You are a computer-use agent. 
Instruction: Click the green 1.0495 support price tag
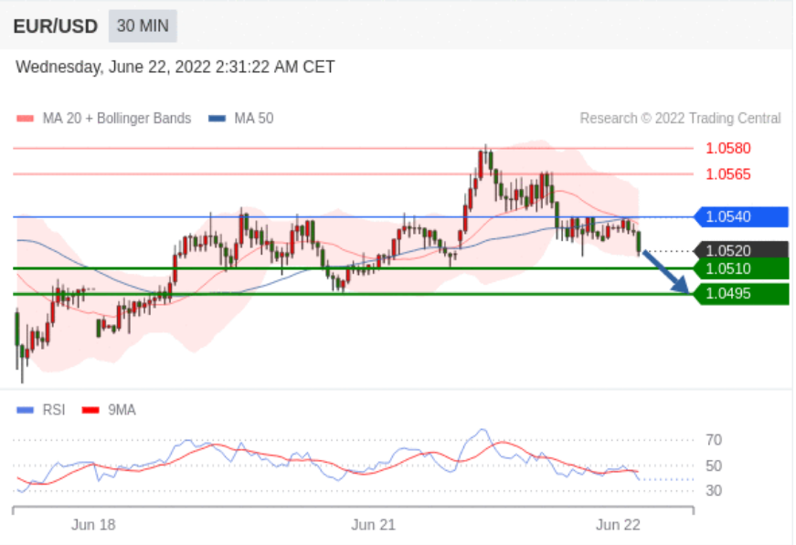click(742, 294)
